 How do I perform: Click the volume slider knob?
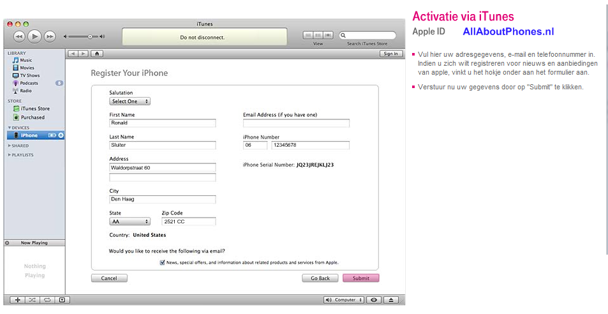90,36
